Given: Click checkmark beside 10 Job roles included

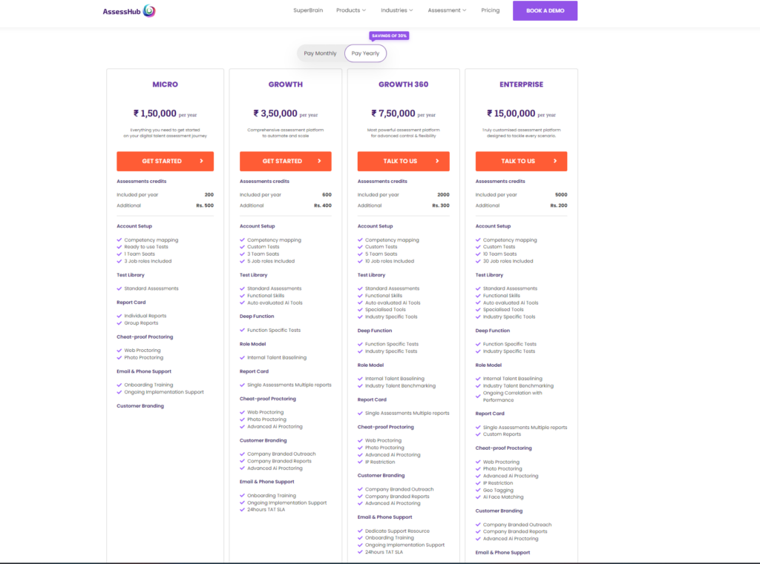Looking at the screenshot, I should click(x=360, y=261).
